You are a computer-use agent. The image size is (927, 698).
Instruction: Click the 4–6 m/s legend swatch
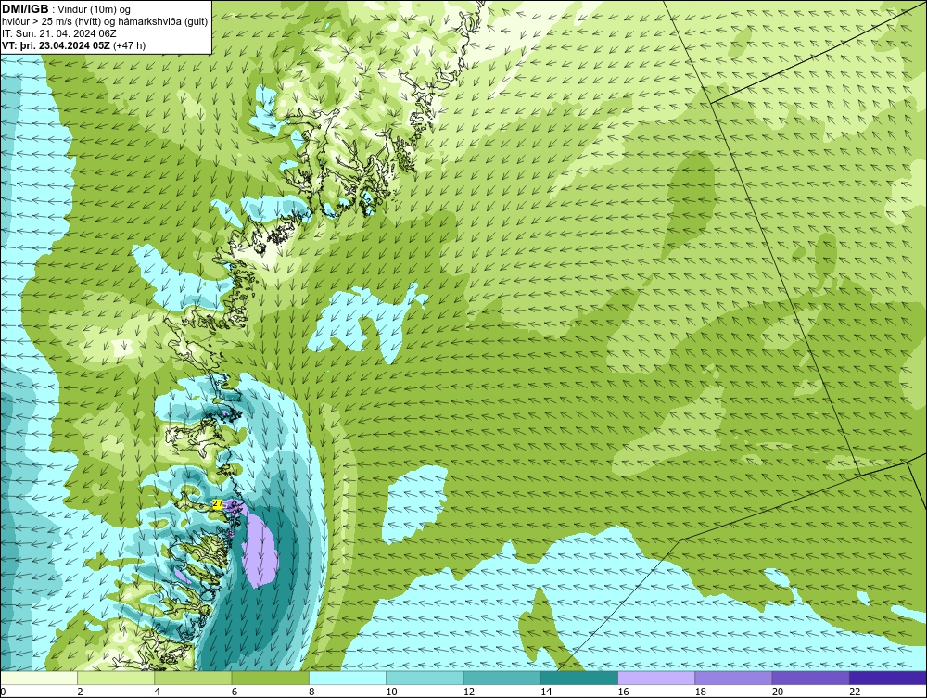pos(194,678)
